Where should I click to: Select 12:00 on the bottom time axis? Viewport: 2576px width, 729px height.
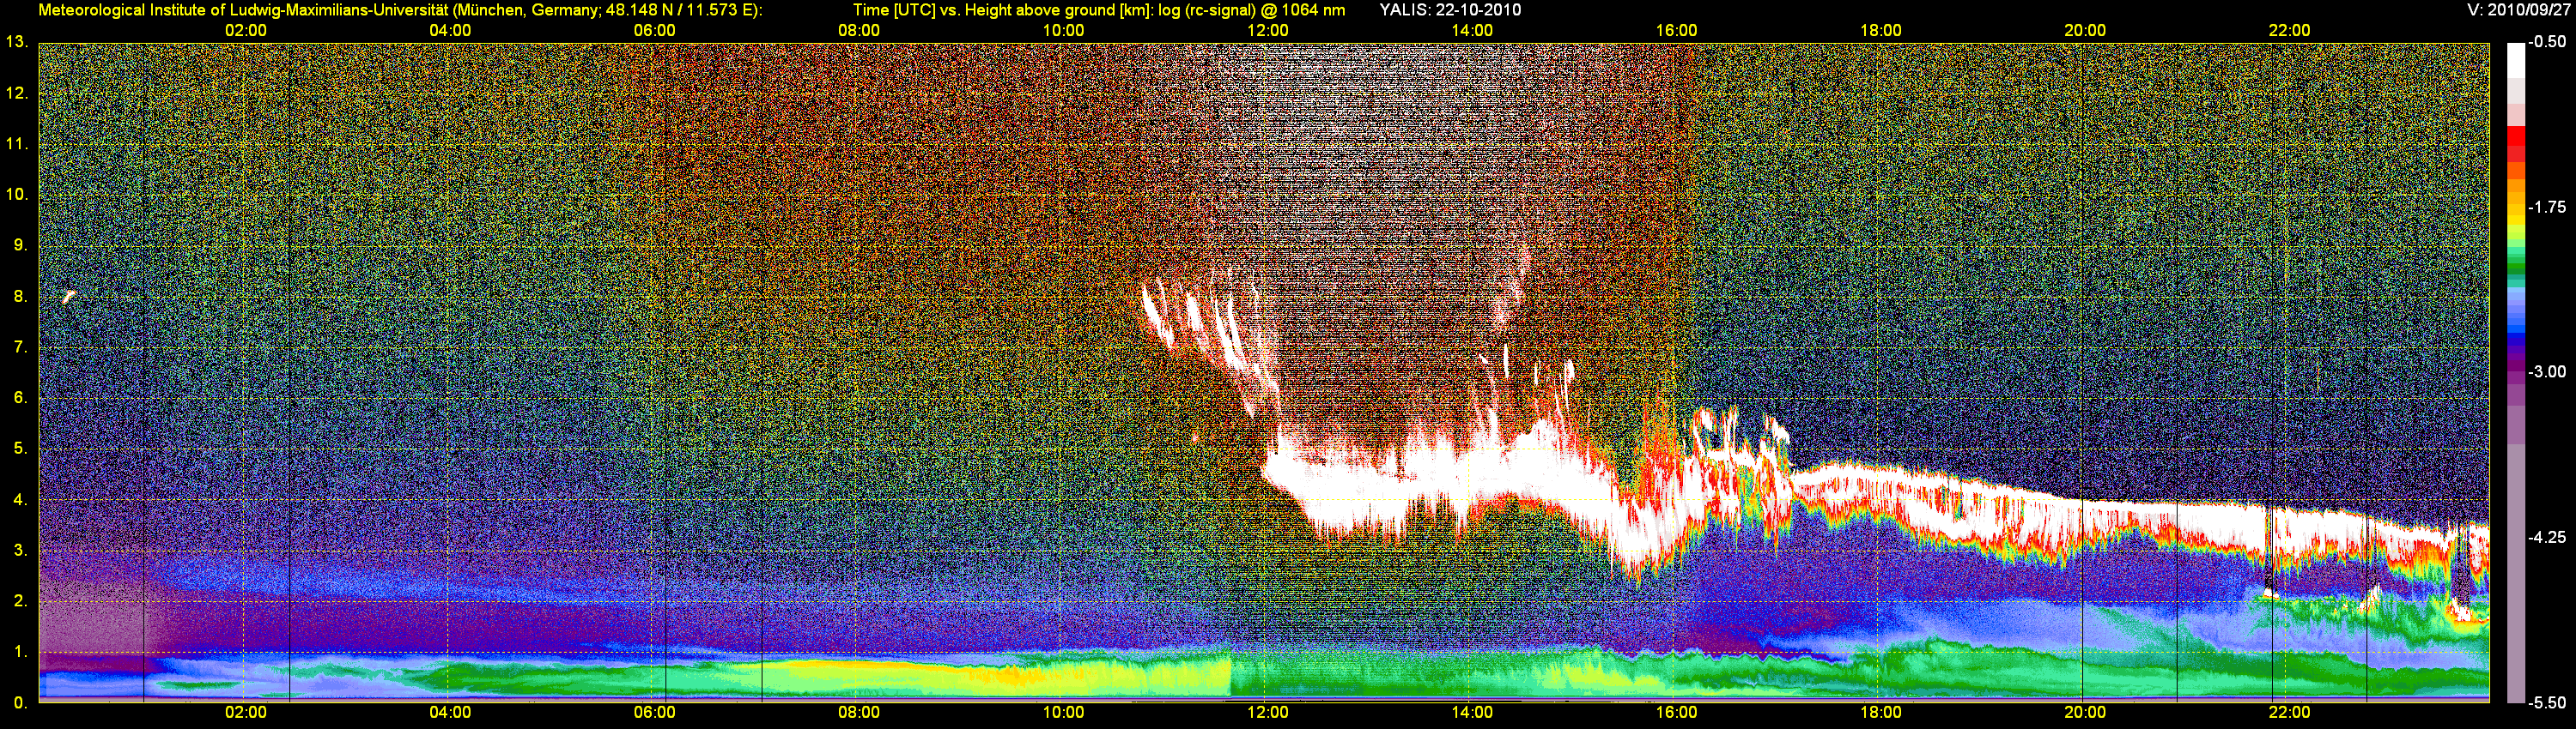coord(1267,712)
